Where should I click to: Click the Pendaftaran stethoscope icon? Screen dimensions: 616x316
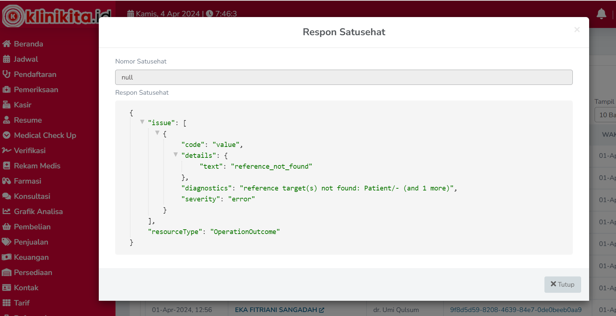pos(7,74)
